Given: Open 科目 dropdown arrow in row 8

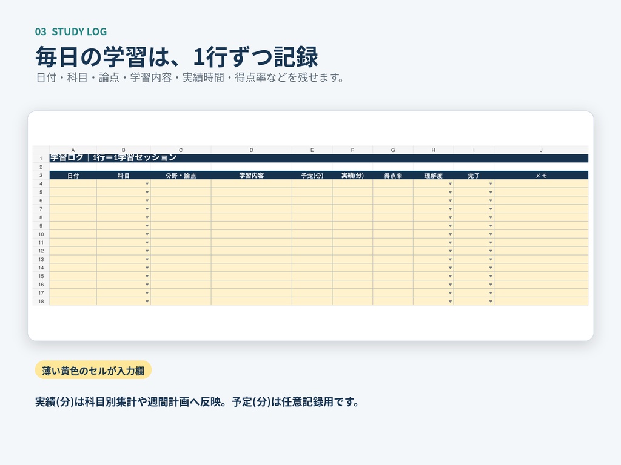Looking at the screenshot, I should click(147, 217).
